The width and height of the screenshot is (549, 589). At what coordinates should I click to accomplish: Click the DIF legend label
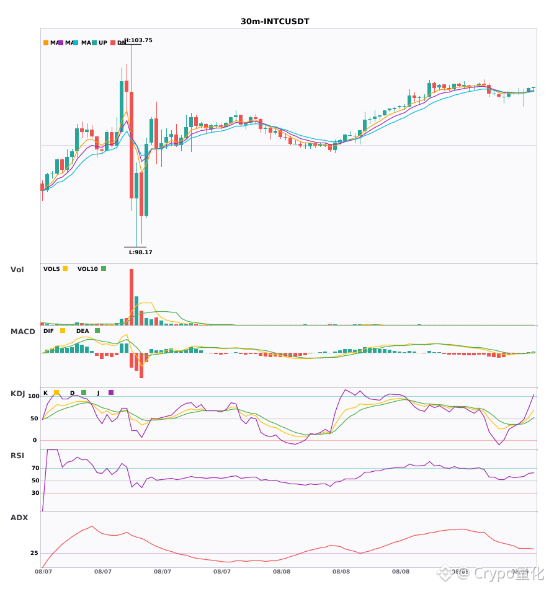coord(48,331)
